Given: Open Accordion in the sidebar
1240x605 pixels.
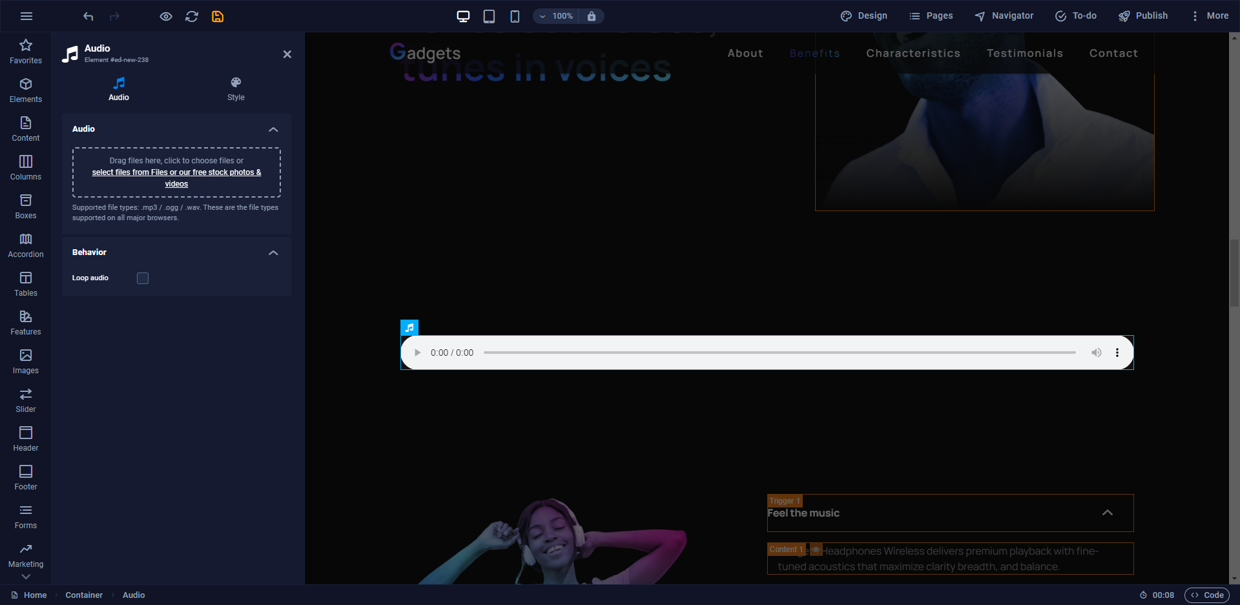Looking at the screenshot, I should 26,245.
